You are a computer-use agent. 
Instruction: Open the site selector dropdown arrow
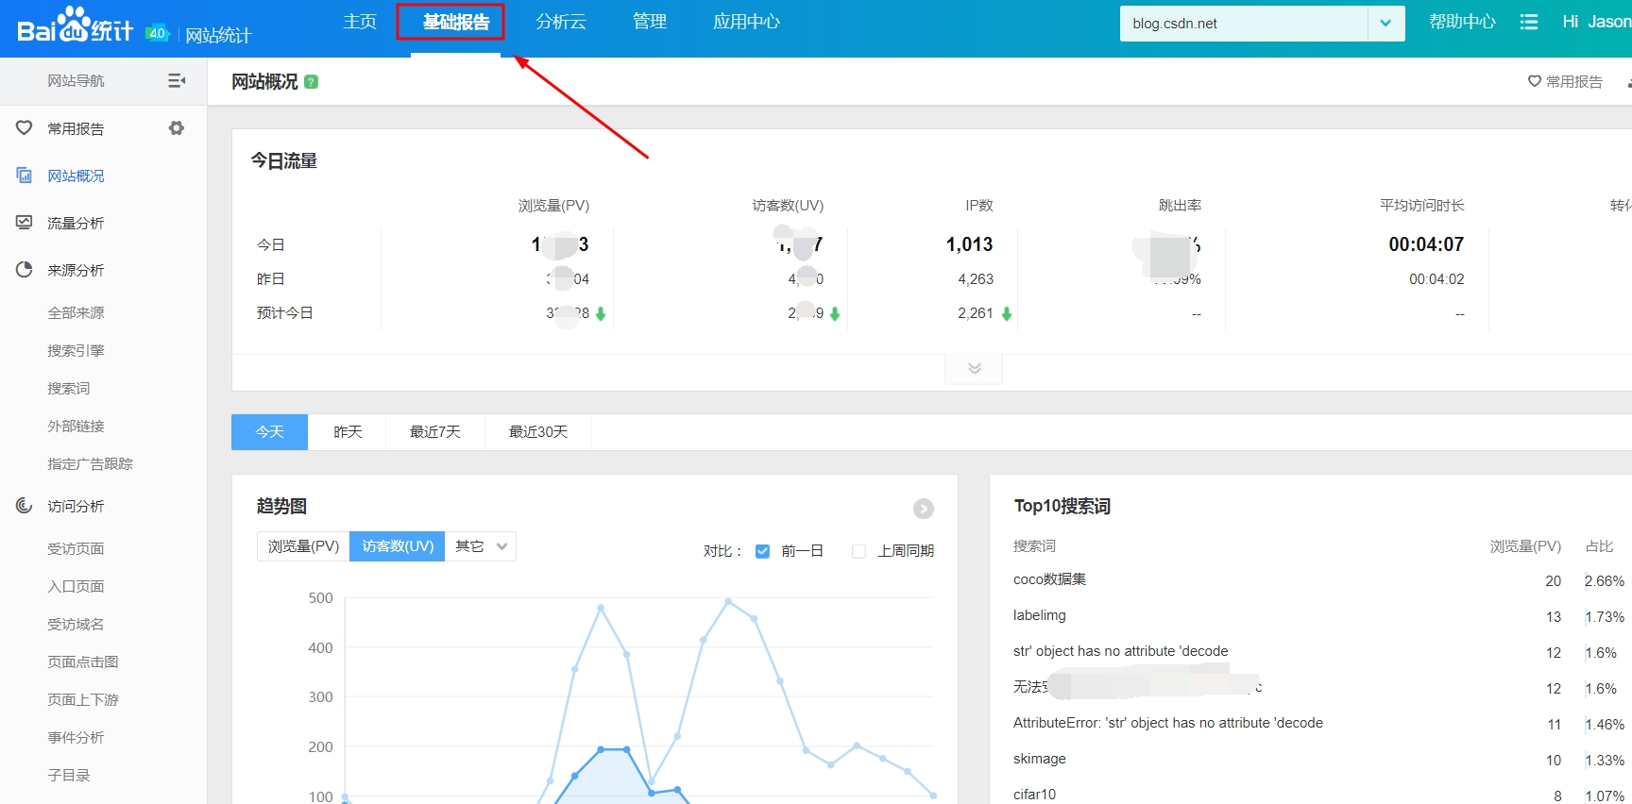[1385, 24]
